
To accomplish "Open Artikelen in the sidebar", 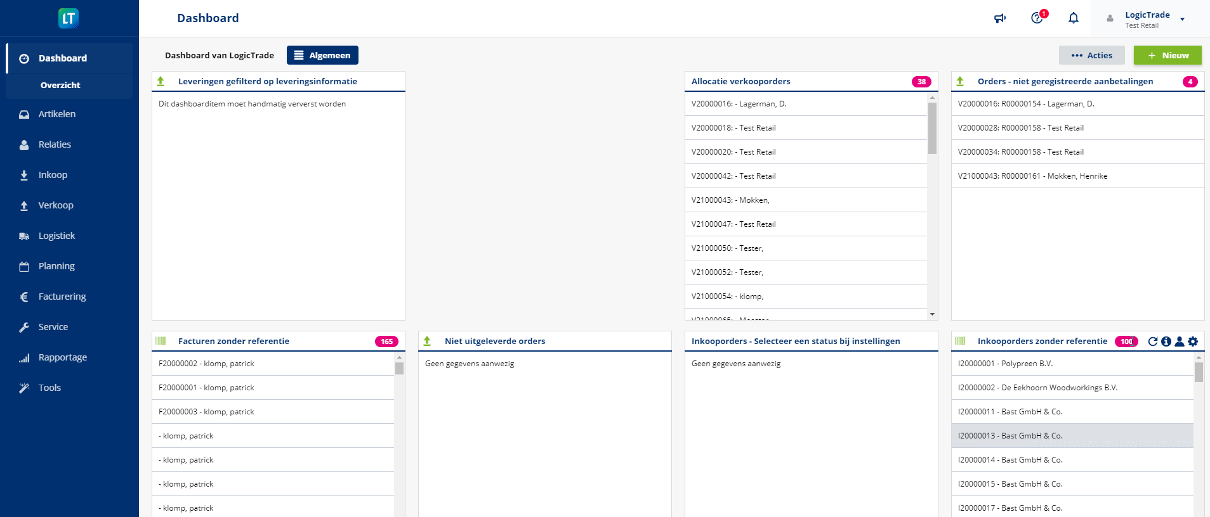I will pos(57,114).
